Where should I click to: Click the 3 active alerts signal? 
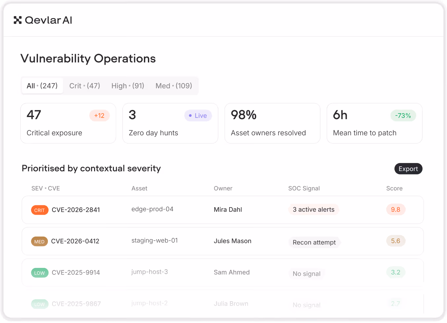314,210
